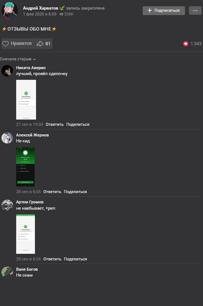Click the Подписаться subscribe button
The height and width of the screenshot is (306, 203).
pyautogui.click(x=164, y=11)
